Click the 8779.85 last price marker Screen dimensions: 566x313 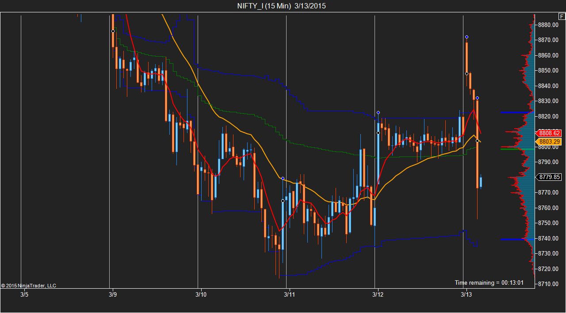click(549, 177)
